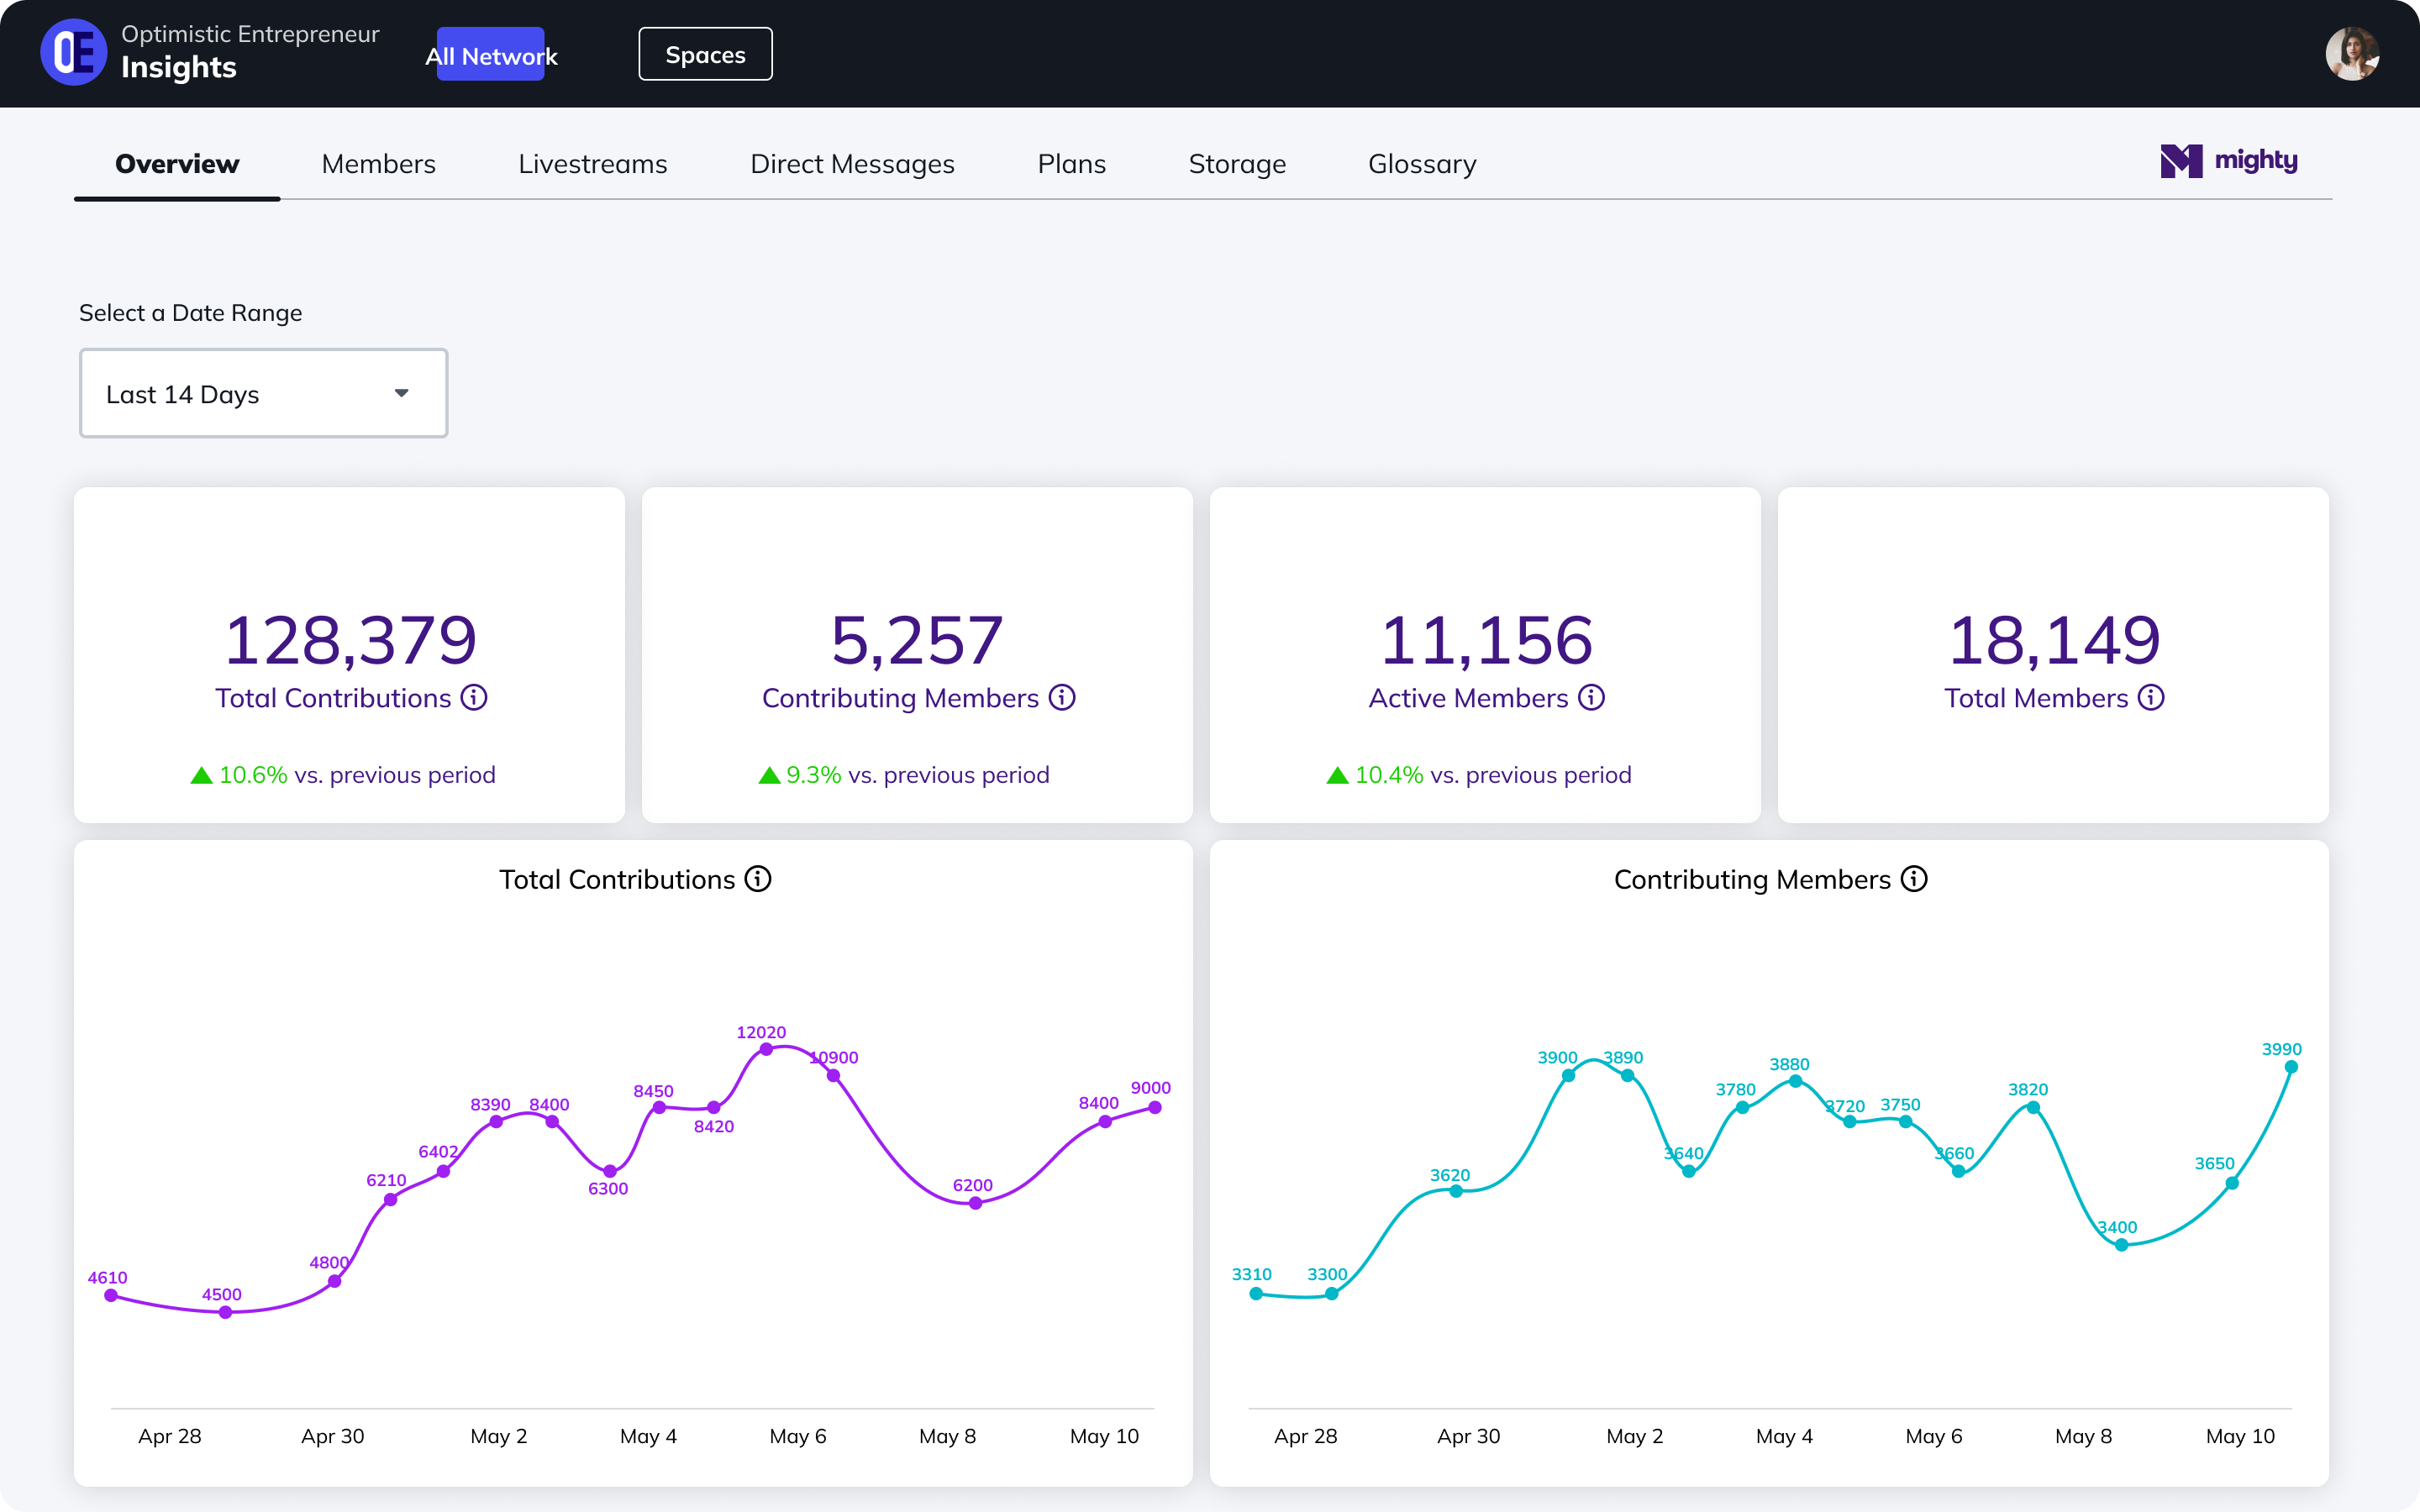Click the All Network button
Image resolution: width=2420 pixels, height=1512 pixels.
[x=491, y=55]
